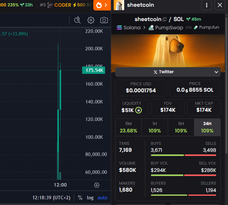This screenshot has height=205, width=228.
Task: Click the BUYS 3,671 value
Action: 156,150
